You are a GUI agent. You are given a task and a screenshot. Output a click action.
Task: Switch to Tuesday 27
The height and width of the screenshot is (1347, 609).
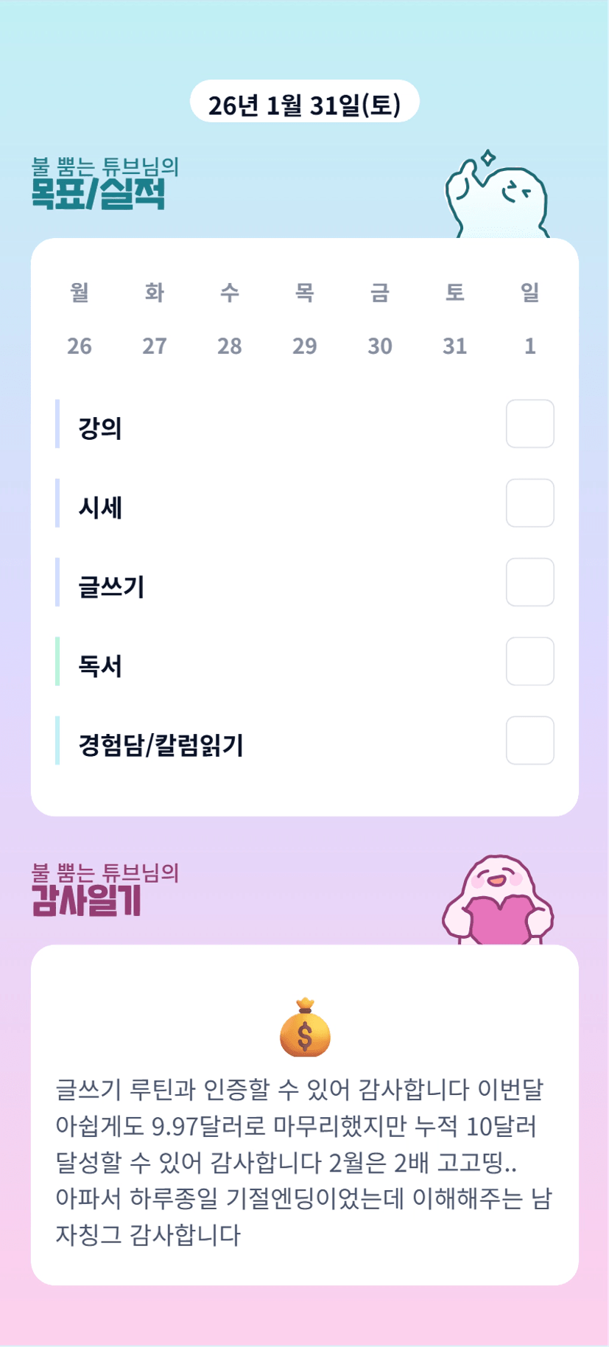click(155, 346)
